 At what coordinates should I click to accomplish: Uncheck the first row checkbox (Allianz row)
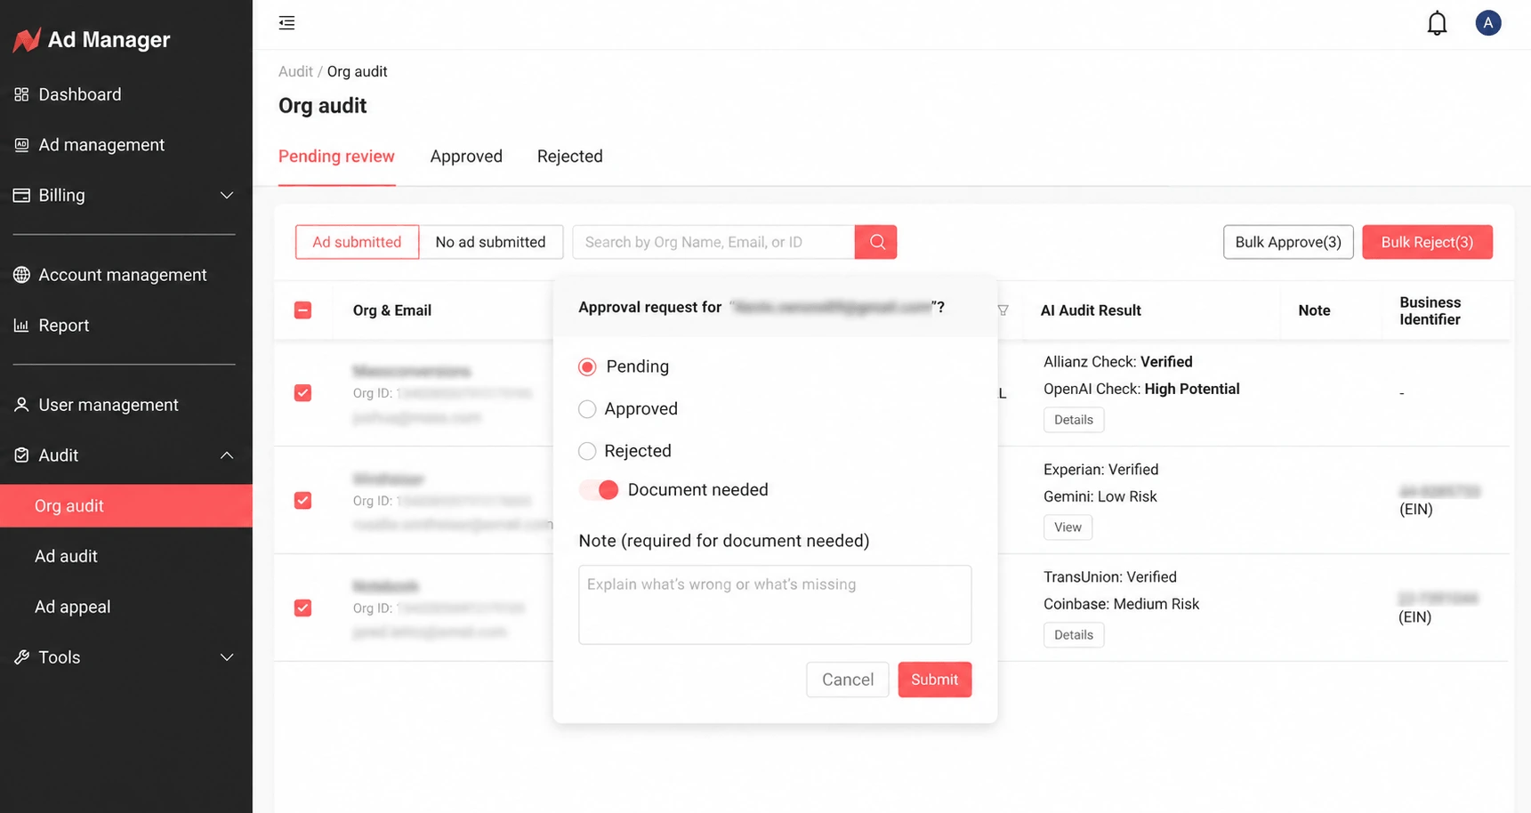click(302, 393)
